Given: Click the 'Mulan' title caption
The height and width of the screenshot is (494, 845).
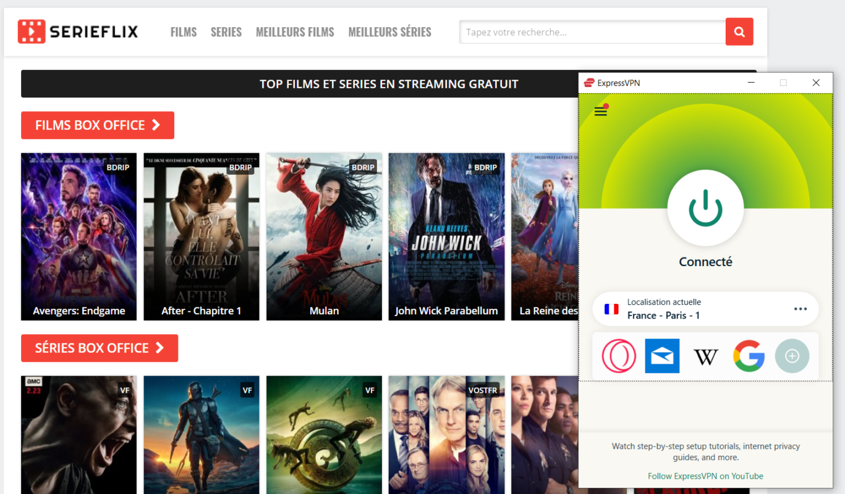Looking at the screenshot, I should click(324, 311).
